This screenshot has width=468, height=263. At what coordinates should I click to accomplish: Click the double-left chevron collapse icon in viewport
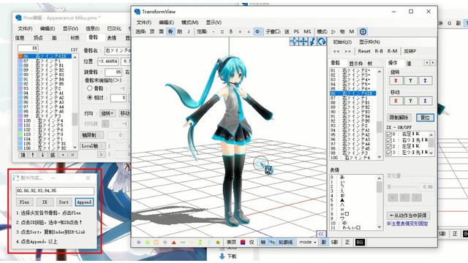[x=320, y=234]
